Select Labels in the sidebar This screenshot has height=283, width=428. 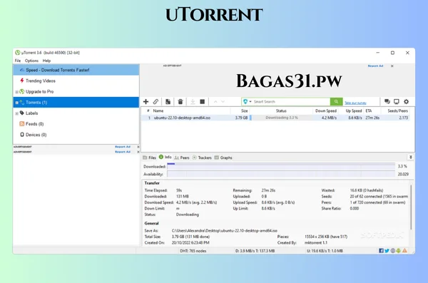[x=76, y=113]
